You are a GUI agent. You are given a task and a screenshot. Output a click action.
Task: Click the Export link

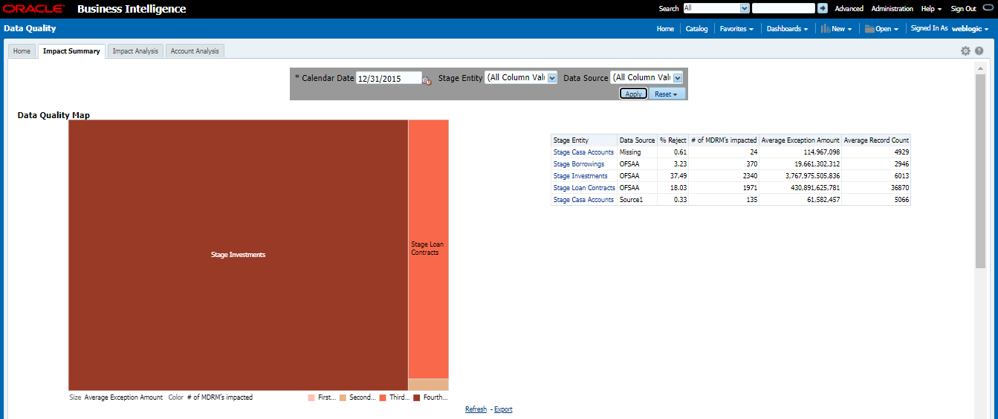point(503,409)
